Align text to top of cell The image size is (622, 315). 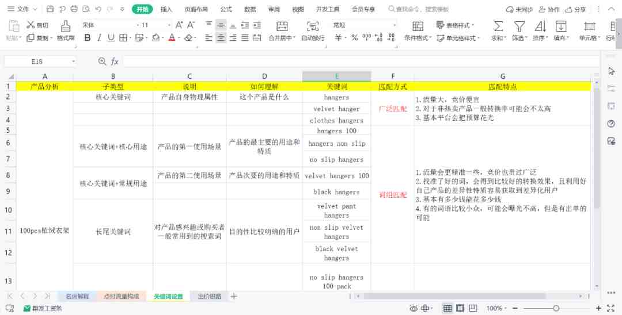point(209,25)
